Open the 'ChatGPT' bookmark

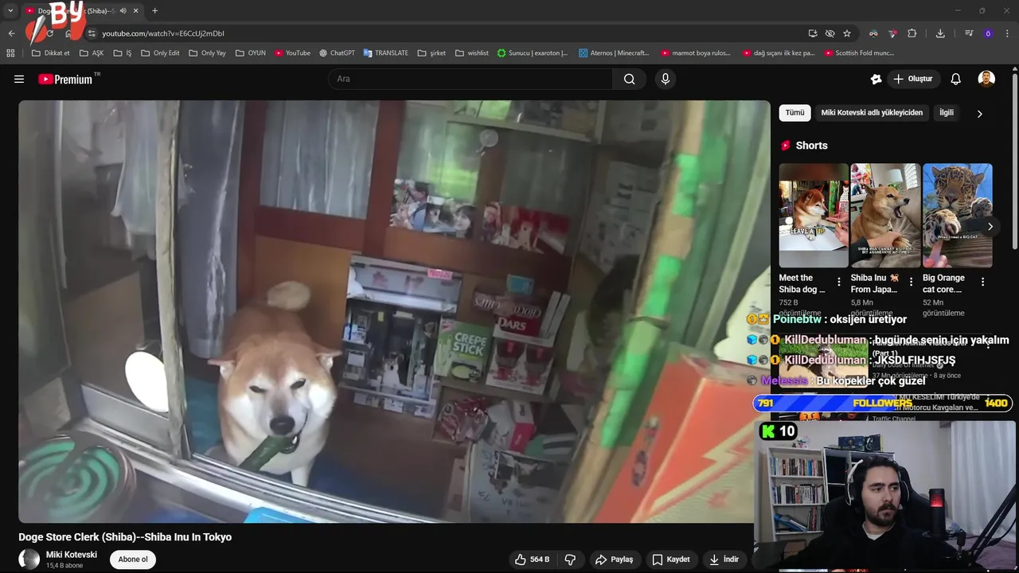pos(337,53)
